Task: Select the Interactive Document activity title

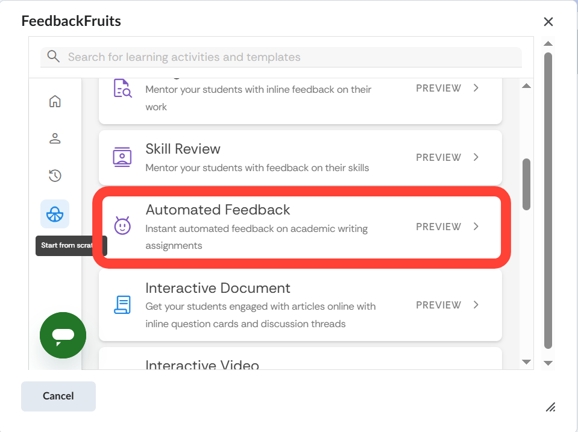Action: point(218,288)
